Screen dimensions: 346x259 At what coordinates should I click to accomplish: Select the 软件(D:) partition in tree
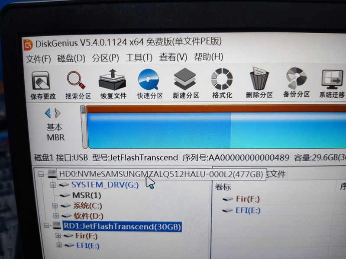tap(88, 215)
